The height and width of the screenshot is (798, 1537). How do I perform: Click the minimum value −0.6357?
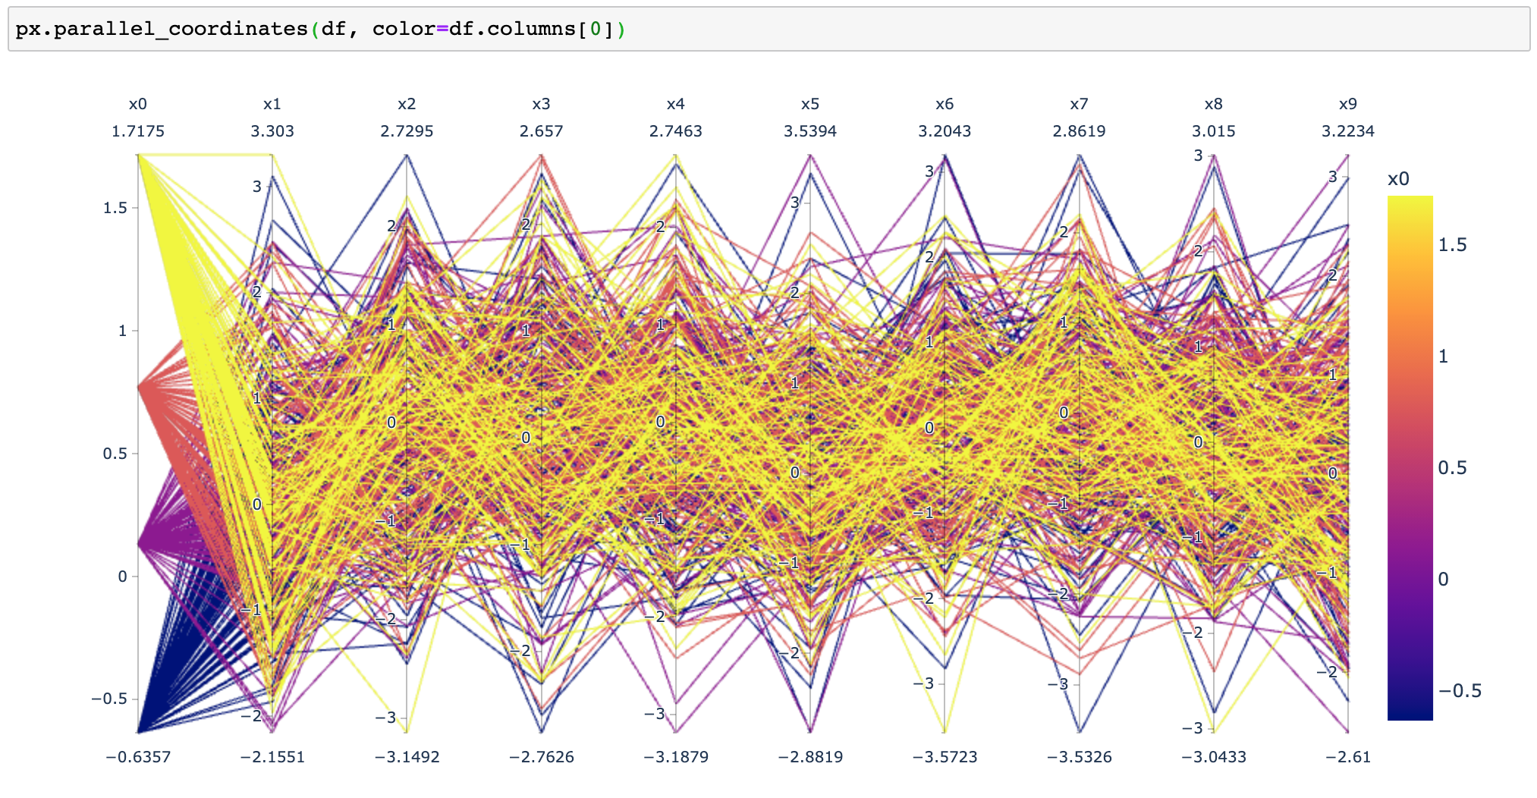click(138, 757)
